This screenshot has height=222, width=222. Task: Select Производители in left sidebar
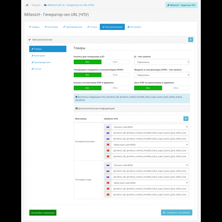tap(42, 62)
